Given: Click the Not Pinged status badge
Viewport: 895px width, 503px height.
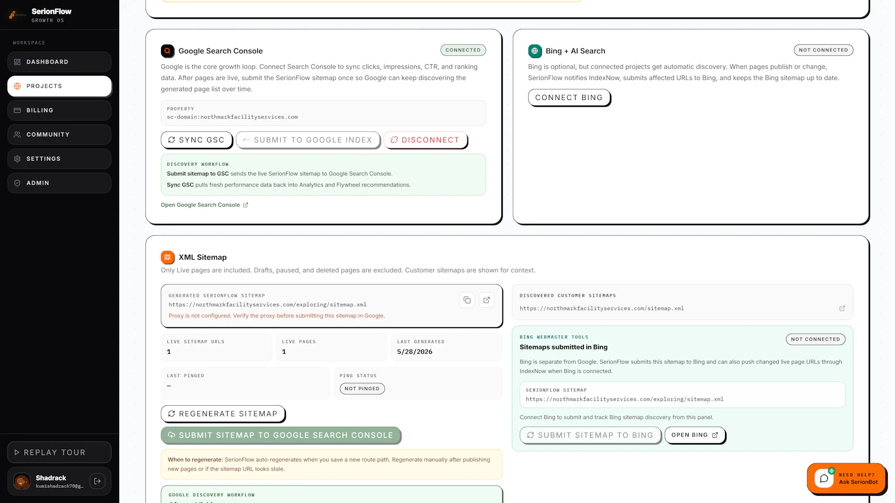Looking at the screenshot, I should pos(362,388).
